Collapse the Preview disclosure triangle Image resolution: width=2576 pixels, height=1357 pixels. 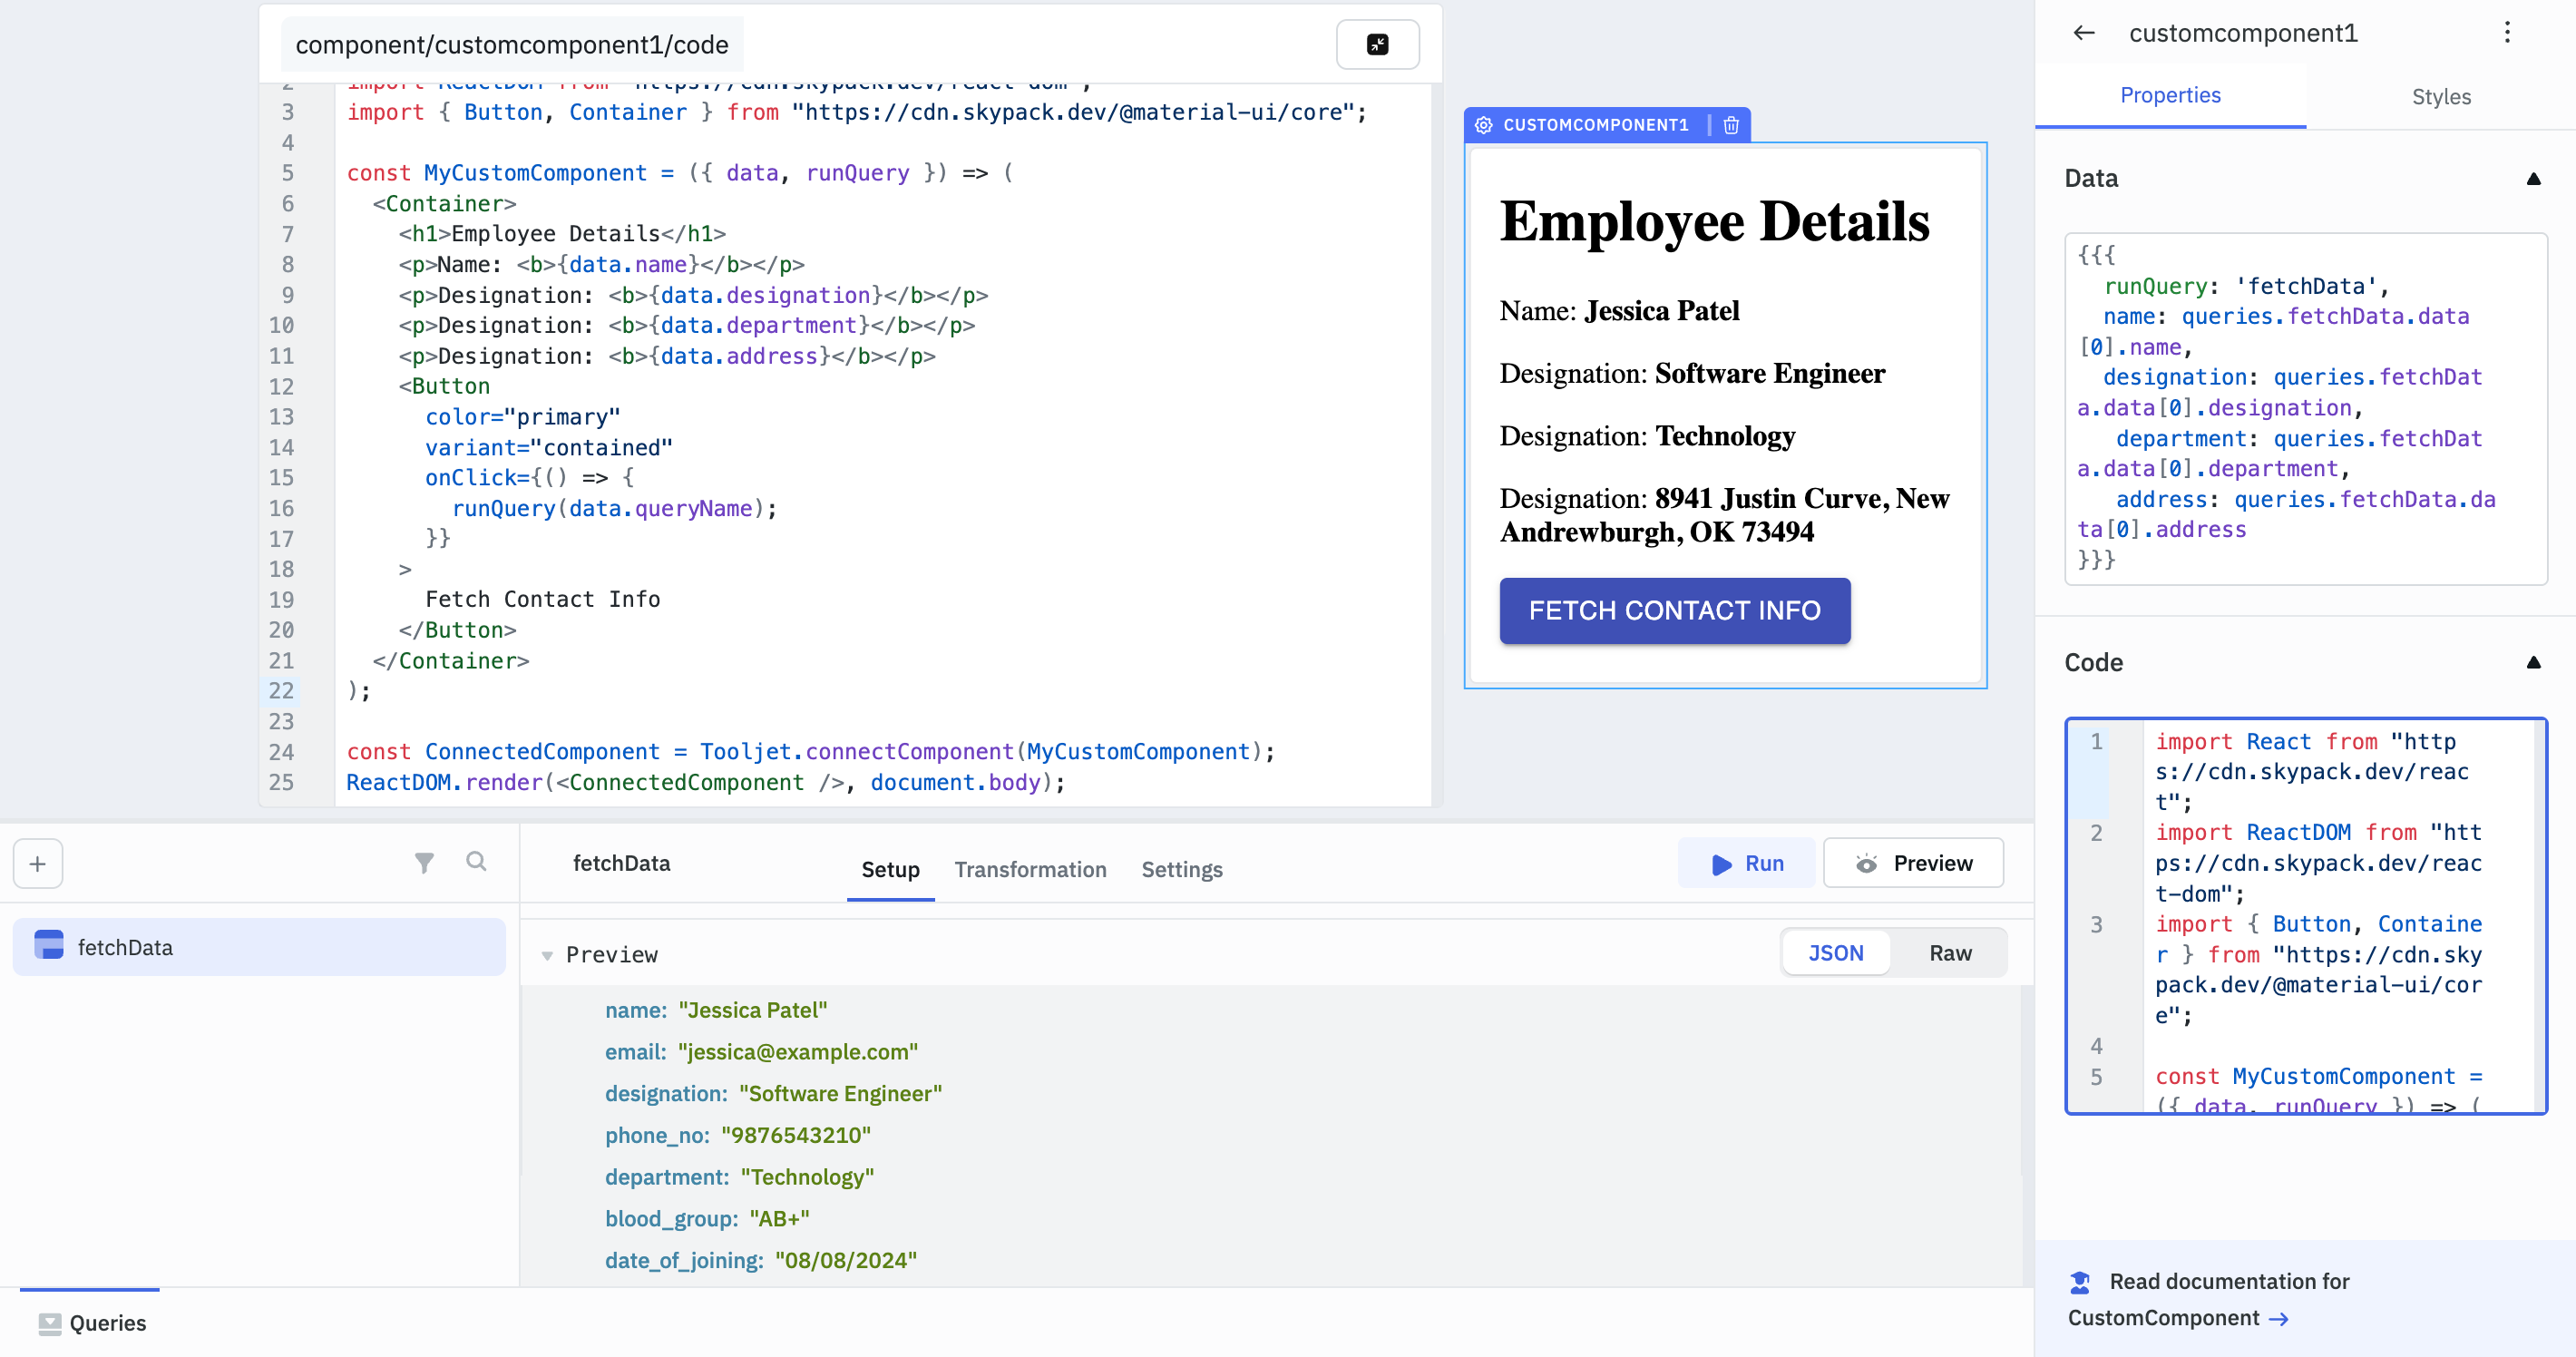click(548, 955)
